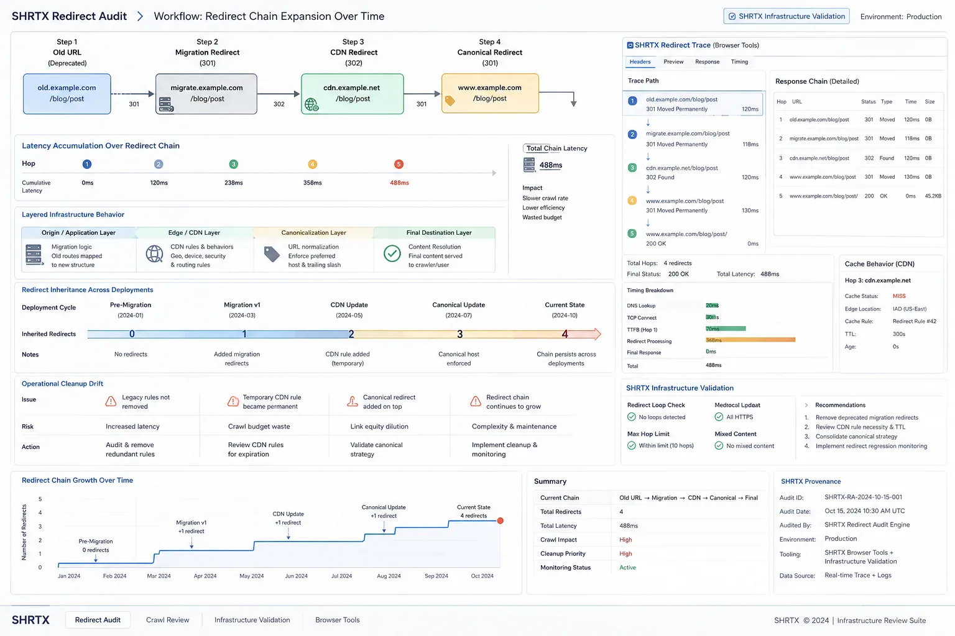Image resolution: width=955 pixels, height=636 pixels.
Task: Open the Crawl Review bottom tab
Action: point(167,620)
